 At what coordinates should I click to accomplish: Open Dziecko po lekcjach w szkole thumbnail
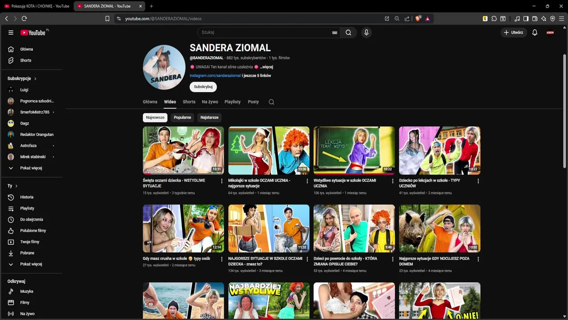click(x=440, y=150)
